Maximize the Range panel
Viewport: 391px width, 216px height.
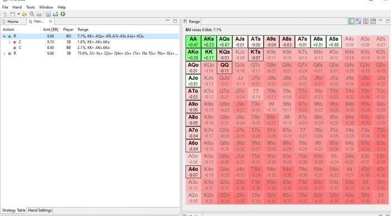pyautogui.click(x=388, y=21)
